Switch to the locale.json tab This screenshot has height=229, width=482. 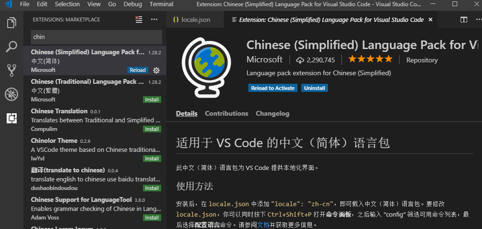pyautogui.click(x=195, y=20)
